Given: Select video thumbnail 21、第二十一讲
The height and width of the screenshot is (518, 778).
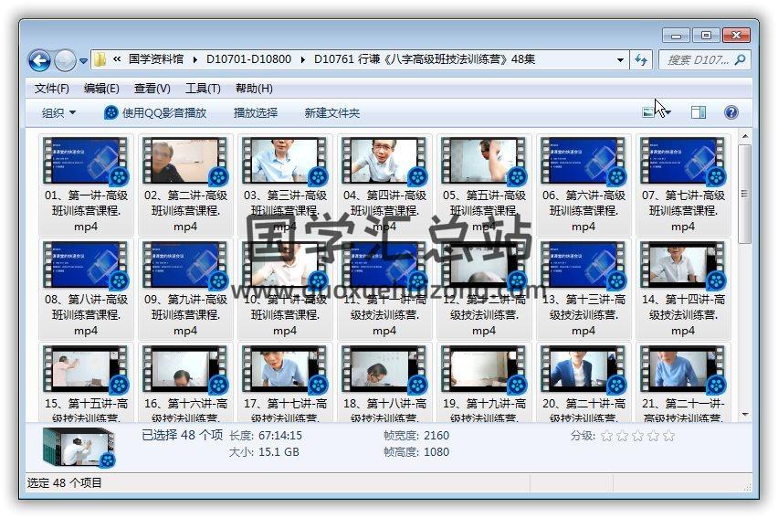Looking at the screenshot, I should pyautogui.click(x=683, y=369).
